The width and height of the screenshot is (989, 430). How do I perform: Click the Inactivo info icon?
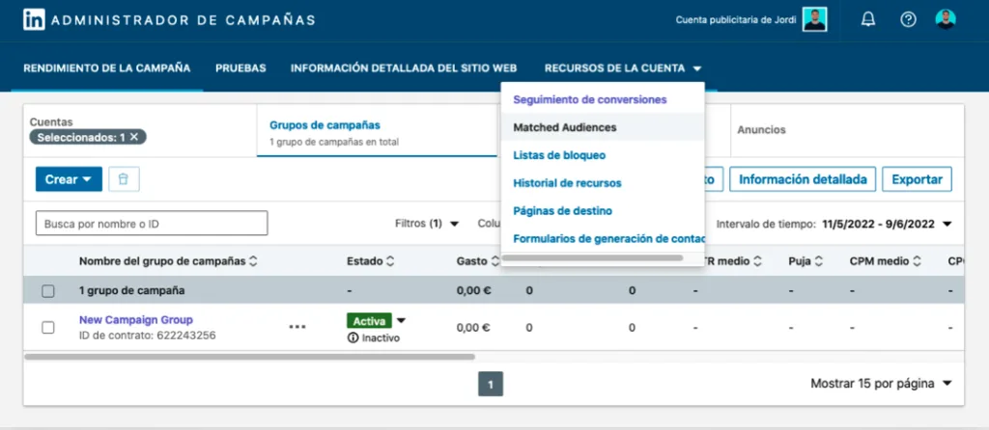[353, 338]
